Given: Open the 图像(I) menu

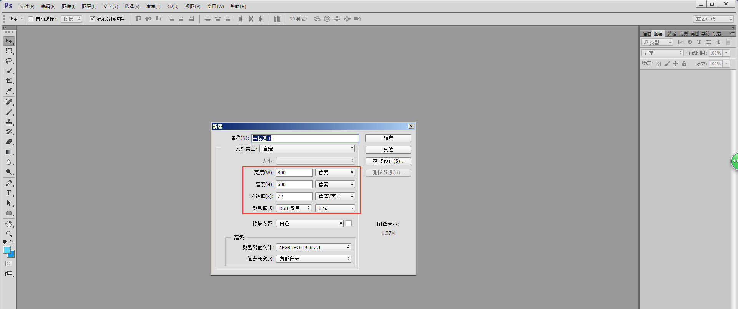Looking at the screenshot, I should pyautogui.click(x=69, y=7).
